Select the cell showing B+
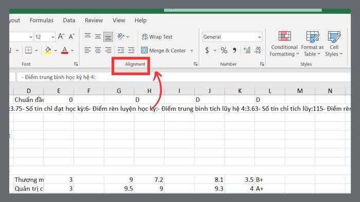This screenshot has height=202, width=360. pos(270,179)
